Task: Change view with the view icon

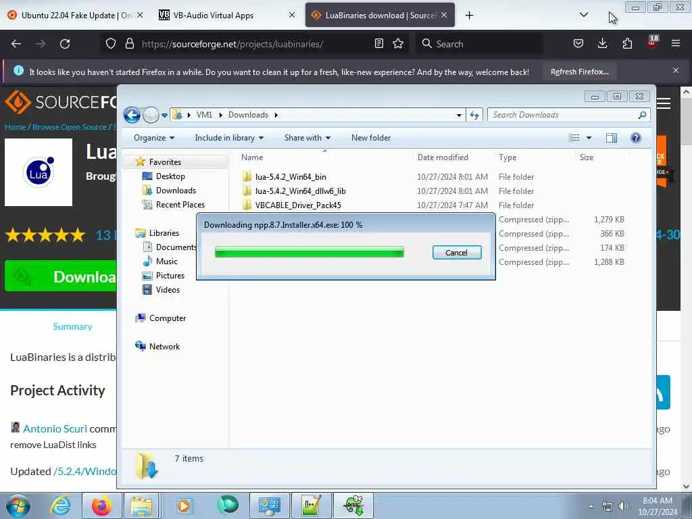Action: tap(574, 138)
